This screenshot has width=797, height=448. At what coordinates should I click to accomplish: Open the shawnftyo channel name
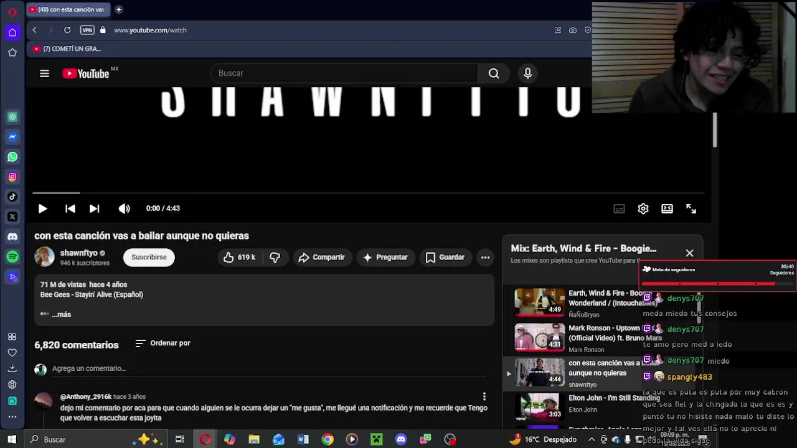coord(78,253)
